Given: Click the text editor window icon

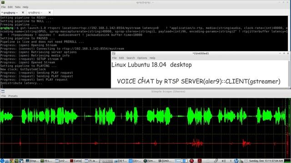Looking at the screenshot, I should (114, 53).
